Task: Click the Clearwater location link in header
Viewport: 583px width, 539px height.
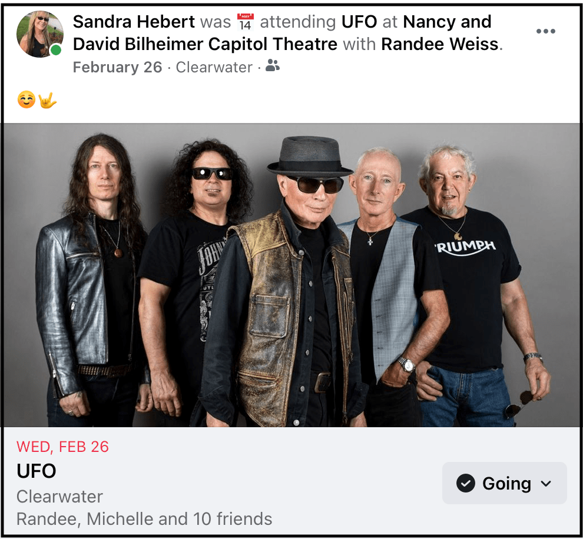Action: coord(214,67)
